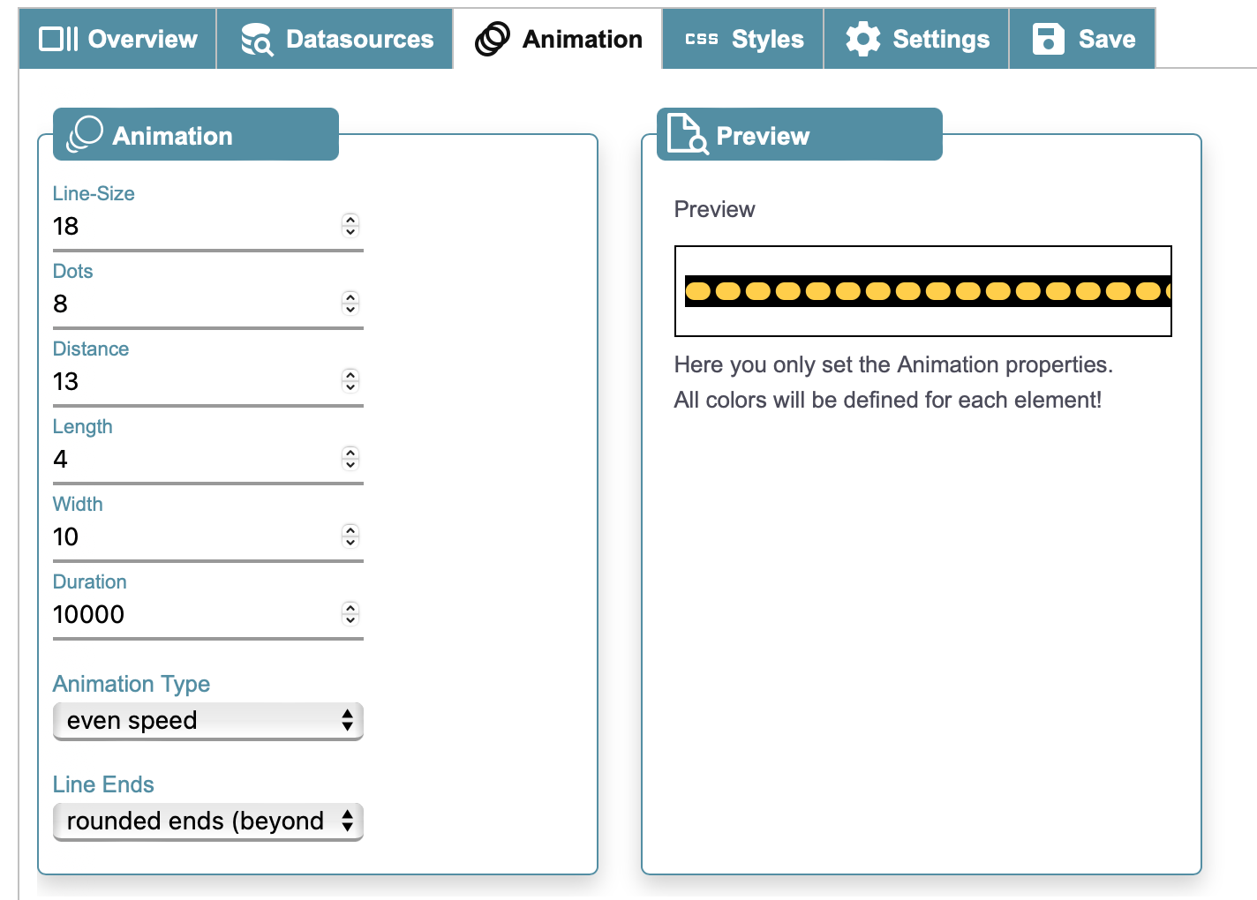Adjust the Dots stepper arrows
Viewport: 1257px width, 900px height.
point(350,304)
